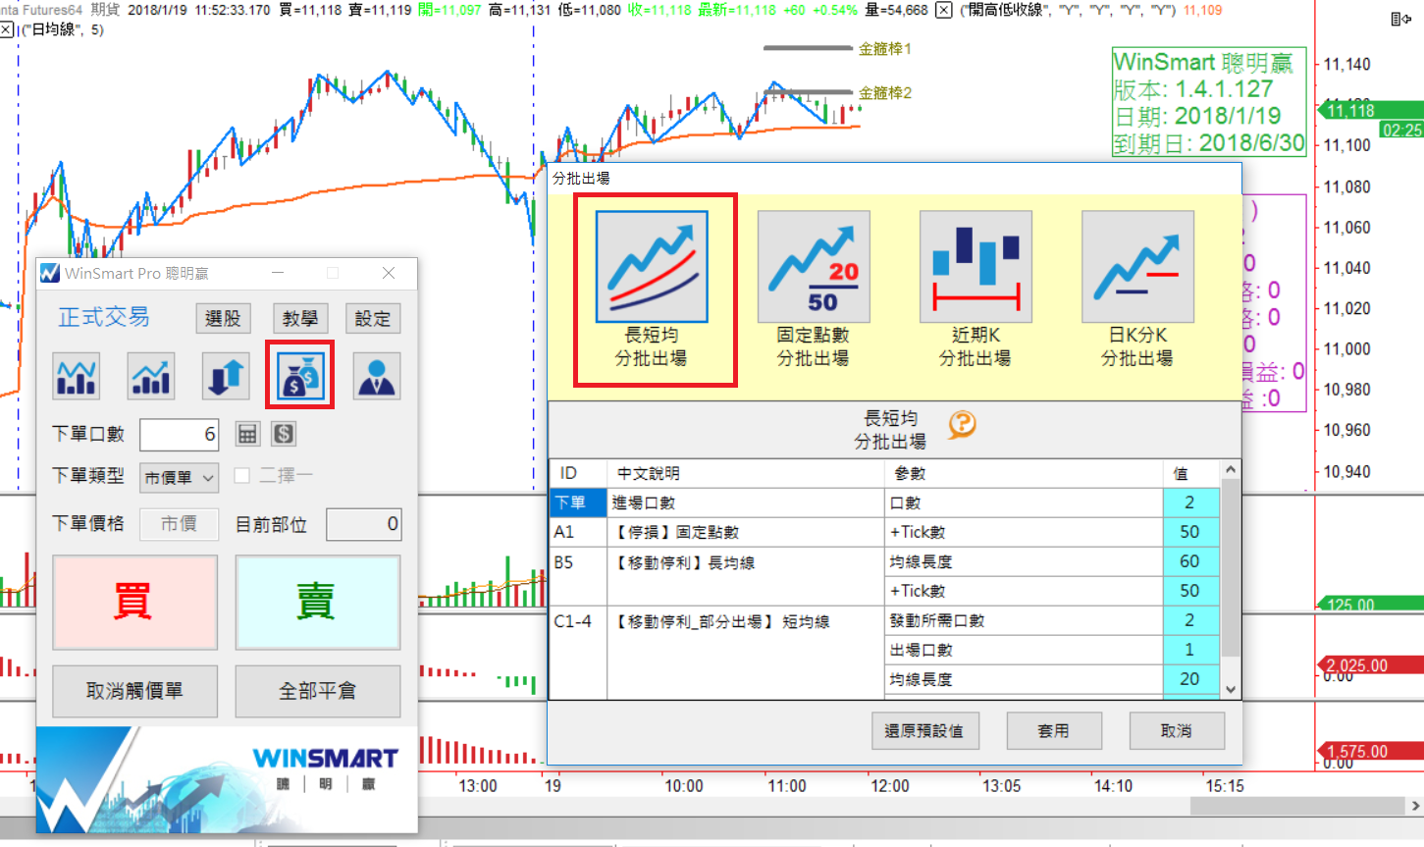Open the 設定 settings button
Screen dimensions: 1424x847
pos(373,318)
